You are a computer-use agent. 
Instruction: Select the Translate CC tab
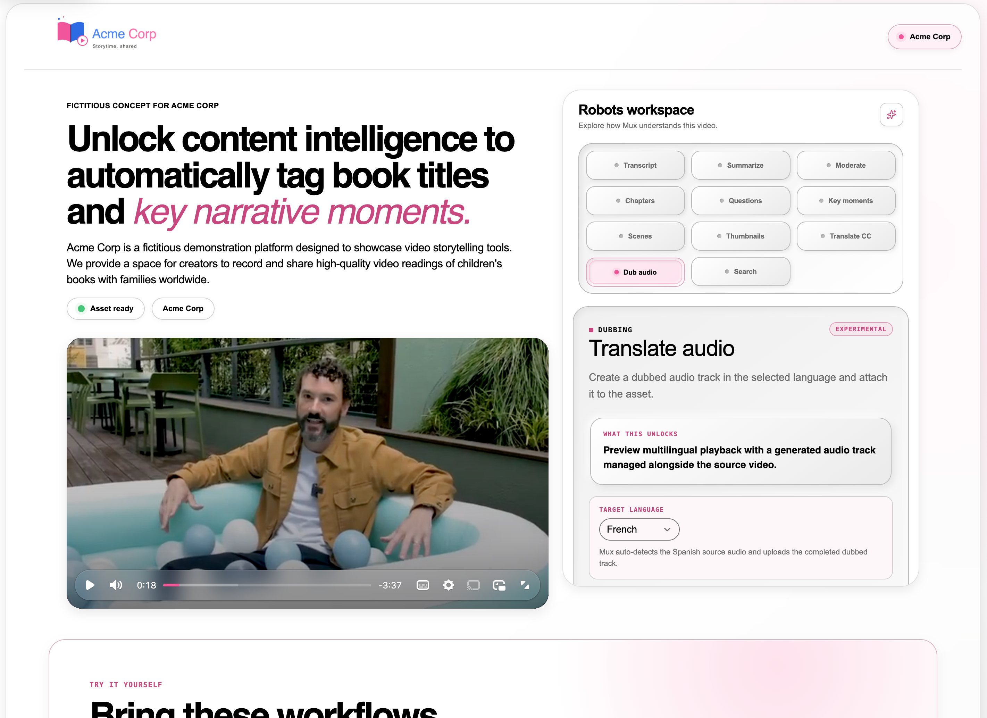pos(846,236)
